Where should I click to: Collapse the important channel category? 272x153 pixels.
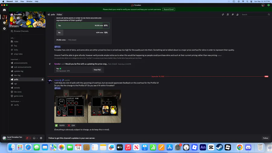(15, 59)
